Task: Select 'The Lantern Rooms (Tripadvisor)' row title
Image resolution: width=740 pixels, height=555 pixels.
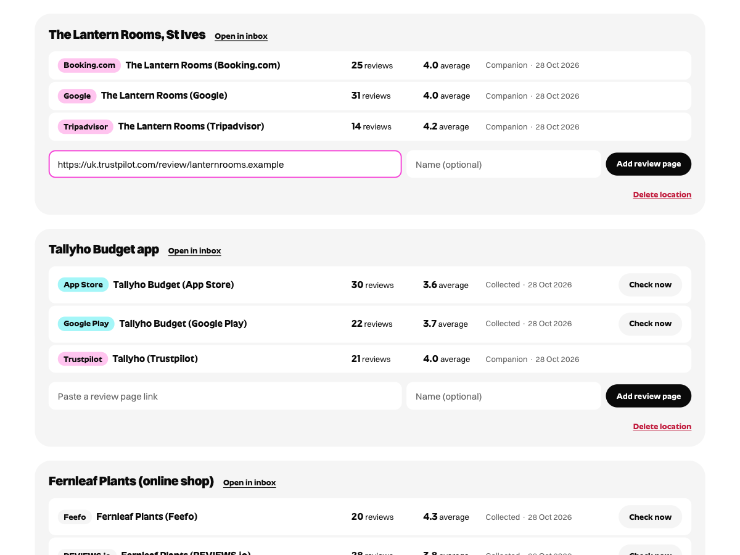Action: [191, 126]
